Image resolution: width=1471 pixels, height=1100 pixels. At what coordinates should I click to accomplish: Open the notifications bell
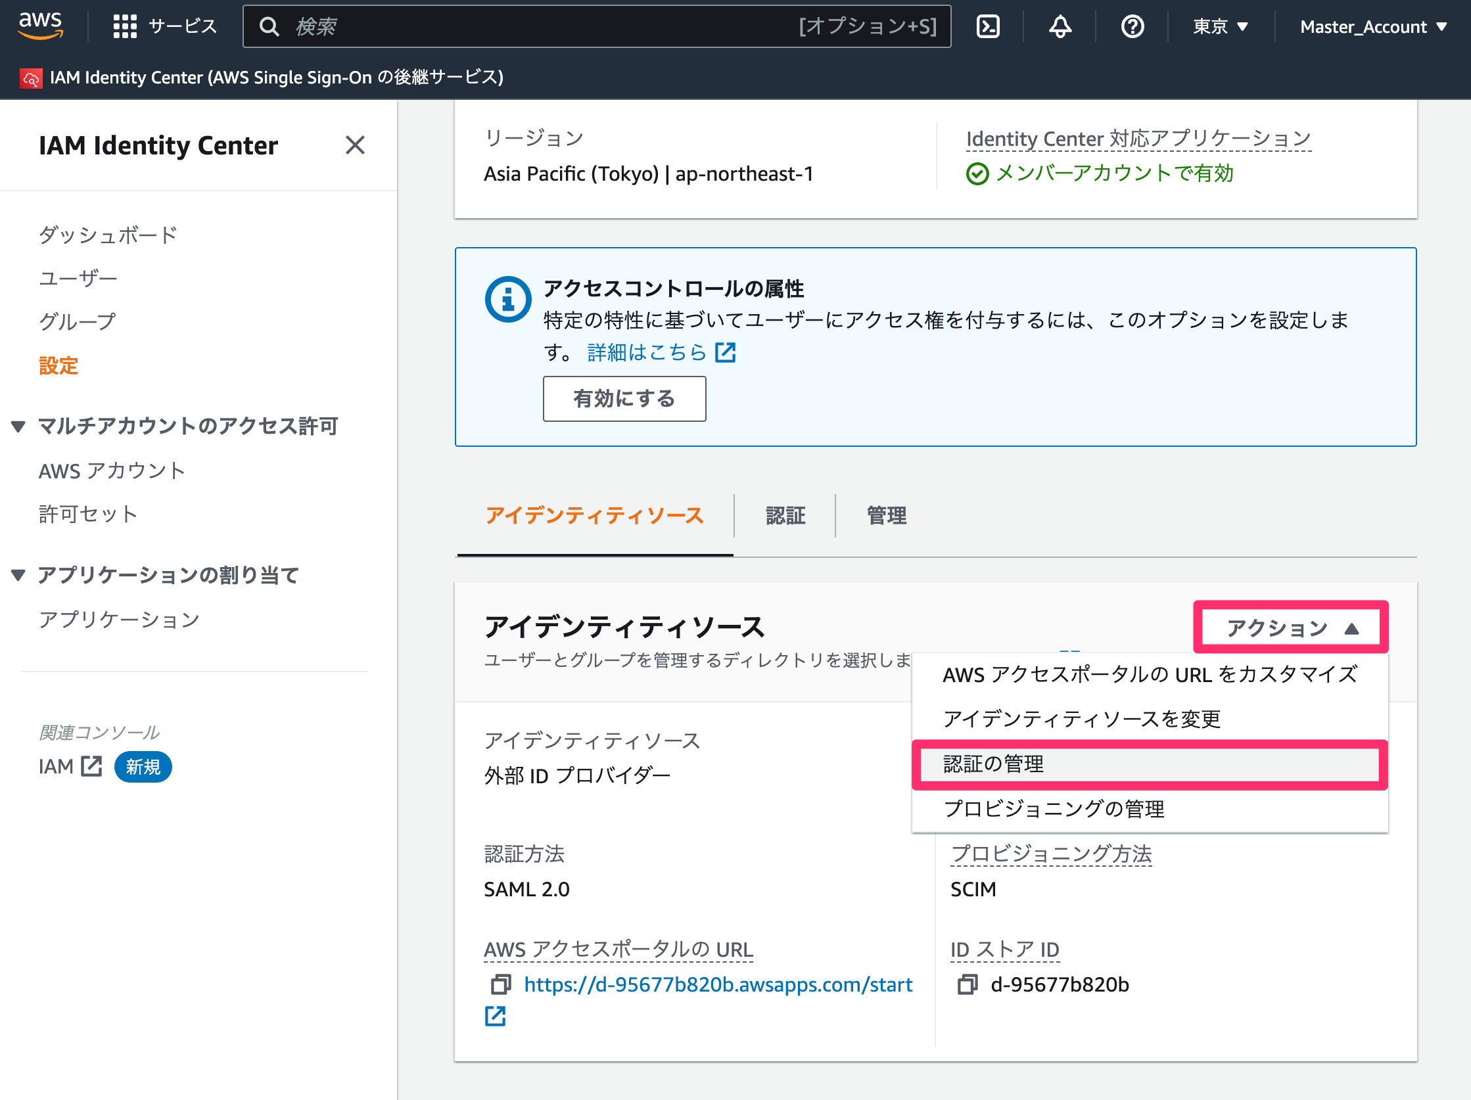pos(1060,26)
